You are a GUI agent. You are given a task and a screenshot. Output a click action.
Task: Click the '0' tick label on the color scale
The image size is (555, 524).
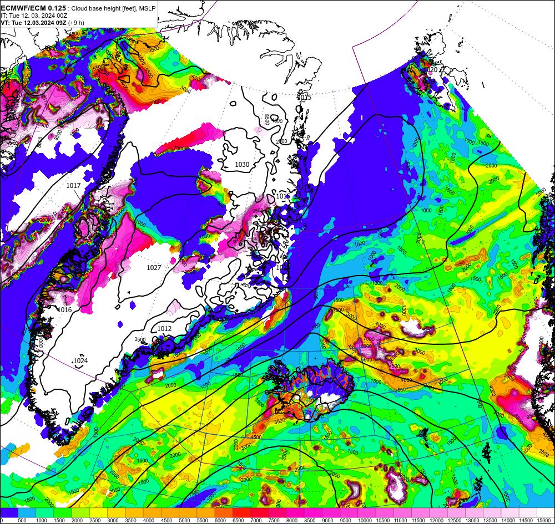[2, 521]
